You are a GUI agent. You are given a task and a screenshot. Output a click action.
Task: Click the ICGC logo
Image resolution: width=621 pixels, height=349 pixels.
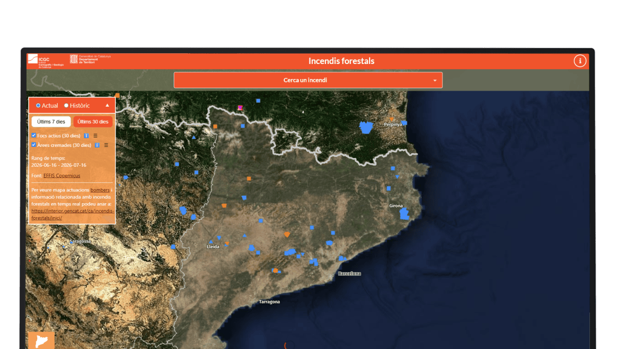click(46, 61)
